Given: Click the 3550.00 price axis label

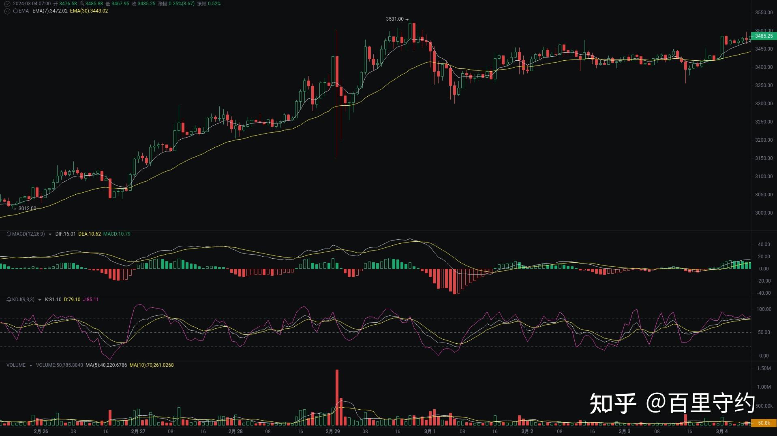Looking at the screenshot, I should pos(764,13).
